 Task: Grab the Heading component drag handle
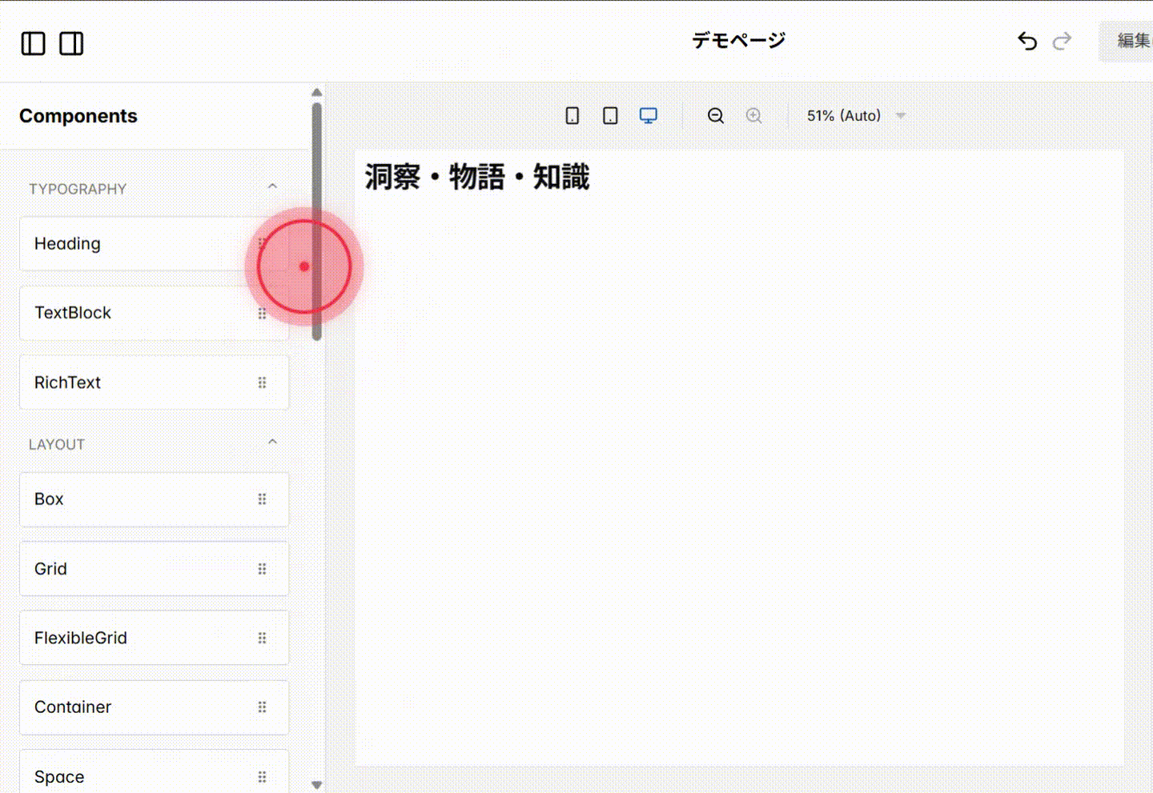tap(263, 243)
